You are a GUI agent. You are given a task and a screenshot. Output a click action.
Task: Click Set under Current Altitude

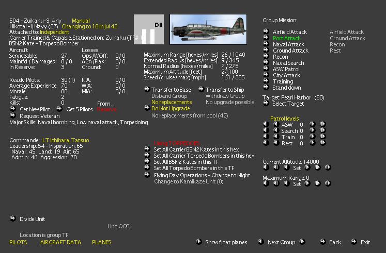tap(297, 168)
